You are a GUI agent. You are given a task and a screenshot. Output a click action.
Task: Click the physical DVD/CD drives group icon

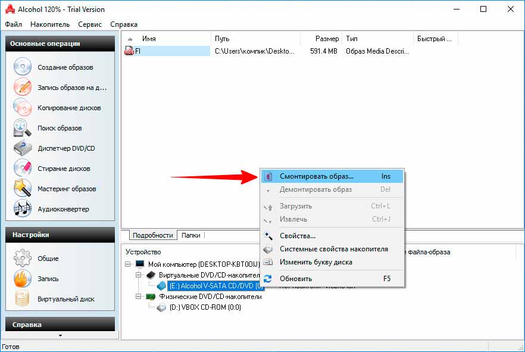tap(151, 297)
